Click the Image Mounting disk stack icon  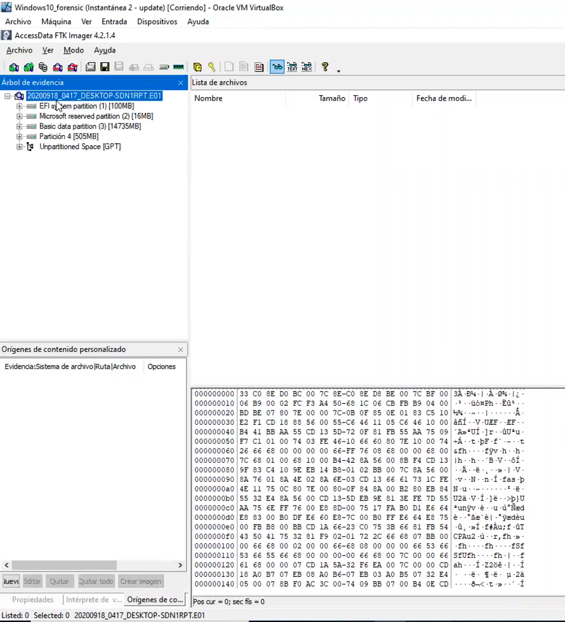tap(43, 67)
